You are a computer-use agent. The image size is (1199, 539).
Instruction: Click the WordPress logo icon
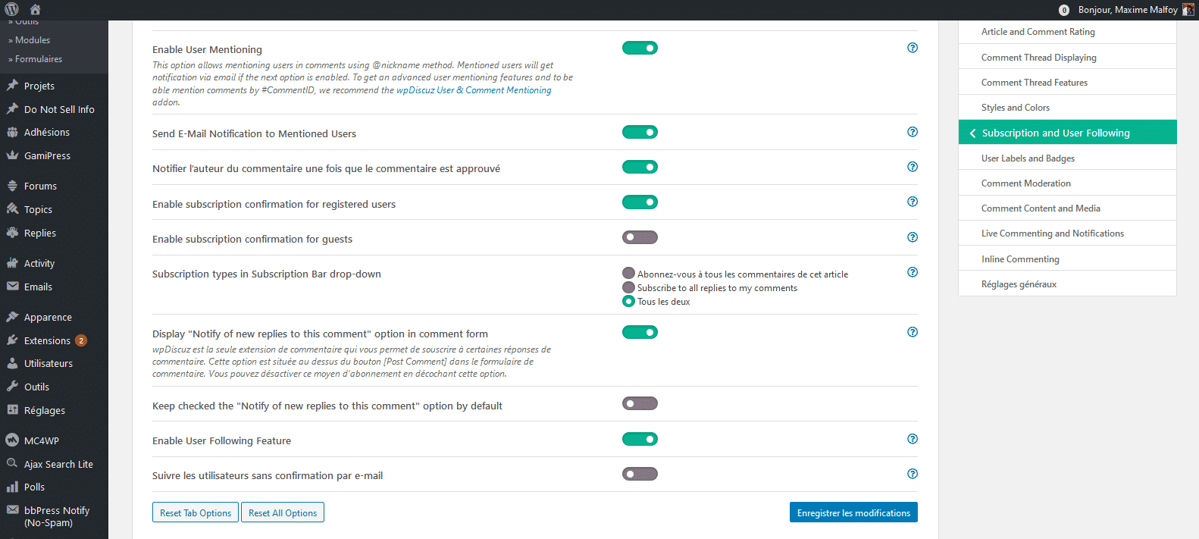tap(11, 10)
